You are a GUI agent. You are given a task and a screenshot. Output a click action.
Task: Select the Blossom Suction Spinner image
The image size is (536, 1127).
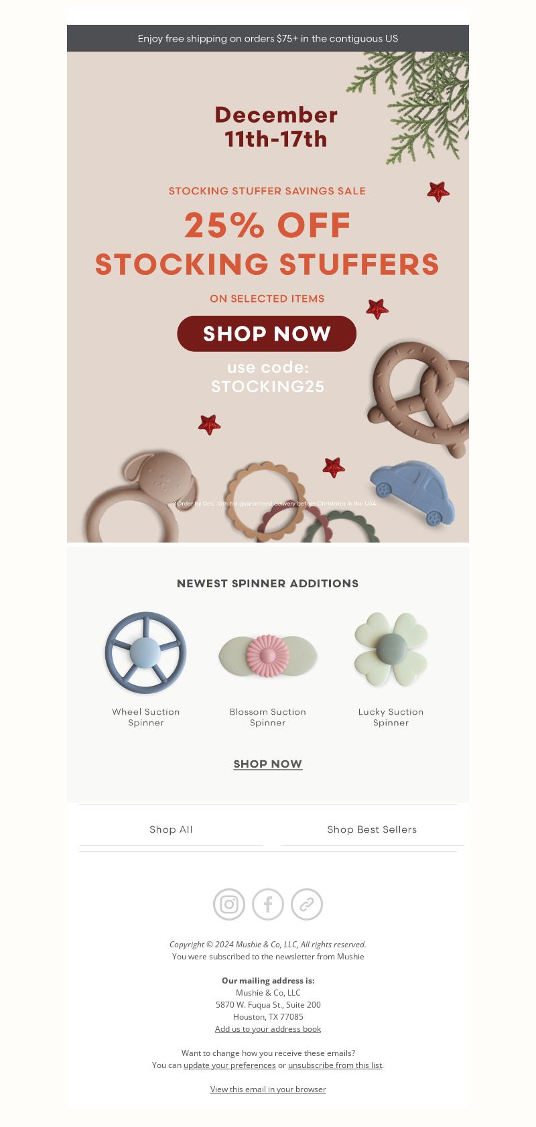[x=268, y=656]
